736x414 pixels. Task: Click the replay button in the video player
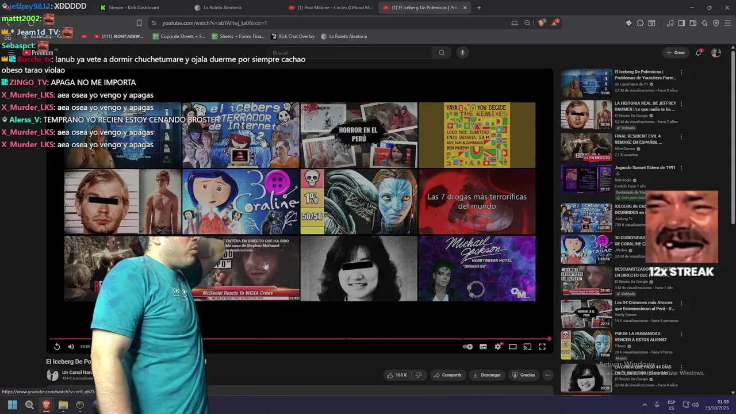point(57,346)
